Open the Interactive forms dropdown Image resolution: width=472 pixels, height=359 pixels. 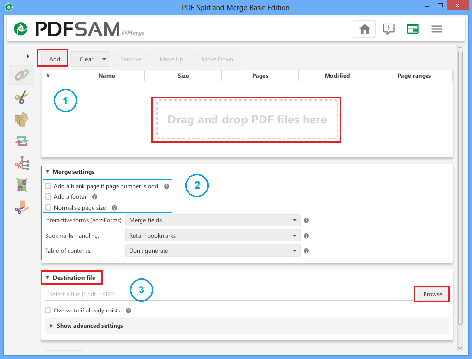pyautogui.click(x=212, y=220)
